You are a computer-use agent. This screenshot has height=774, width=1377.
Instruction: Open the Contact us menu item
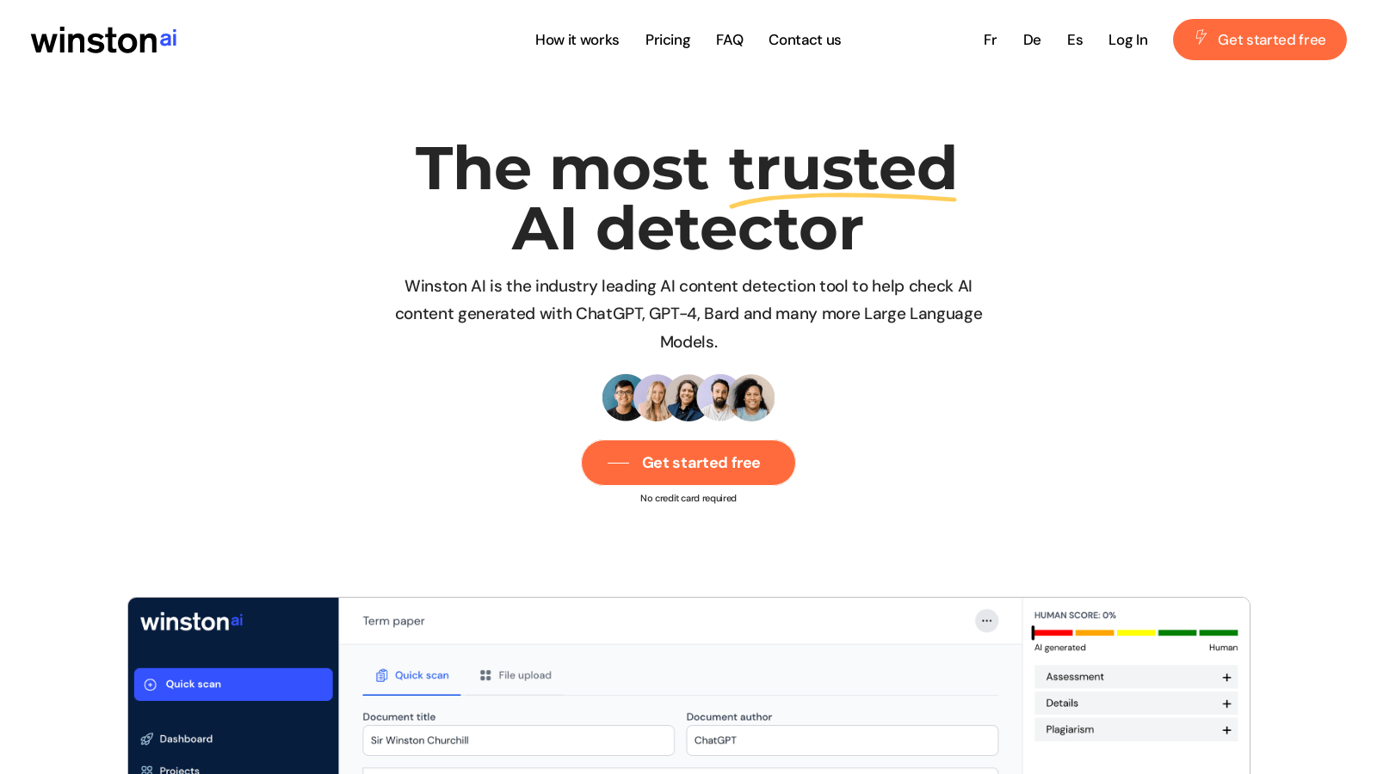(805, 40)
